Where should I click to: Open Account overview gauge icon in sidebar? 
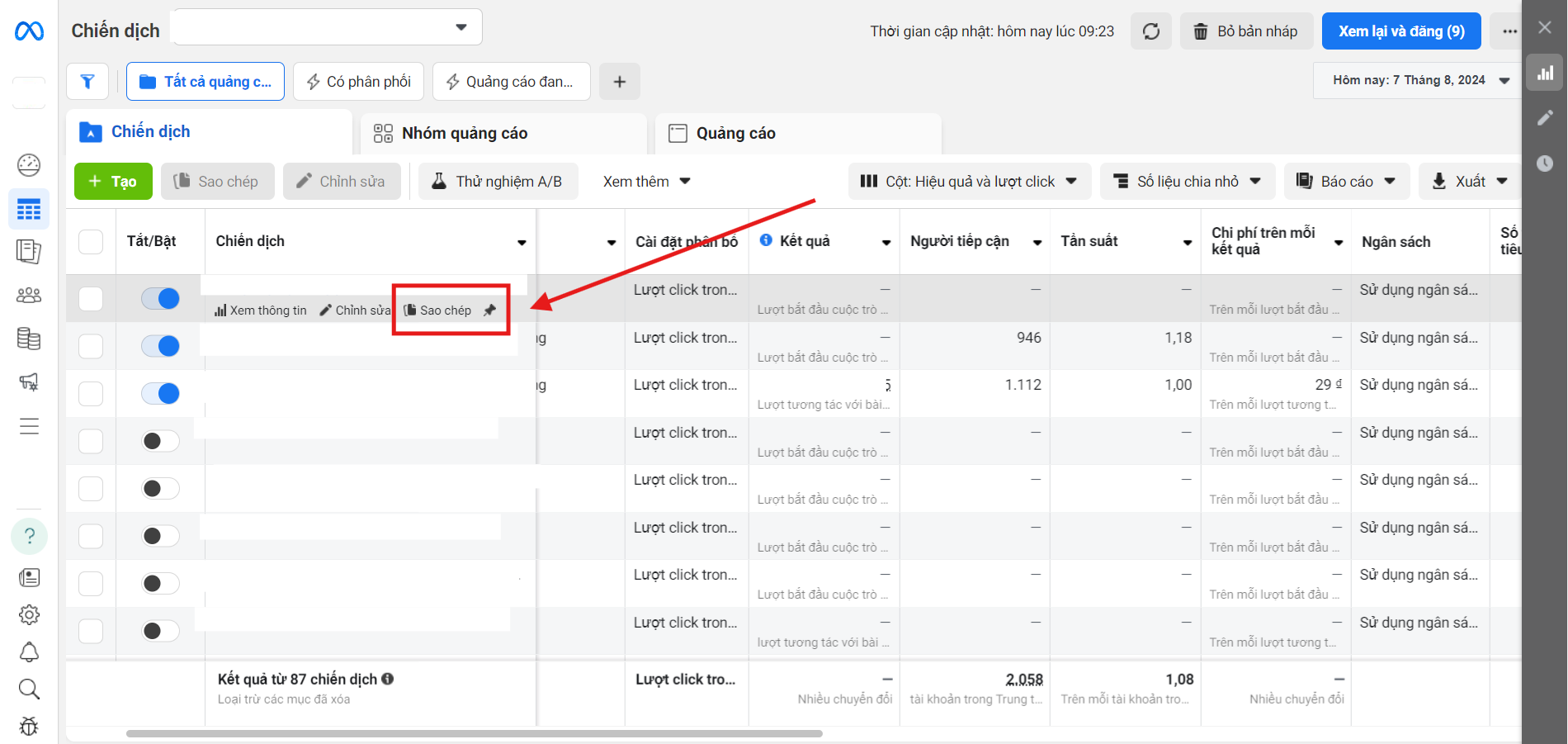29,165
